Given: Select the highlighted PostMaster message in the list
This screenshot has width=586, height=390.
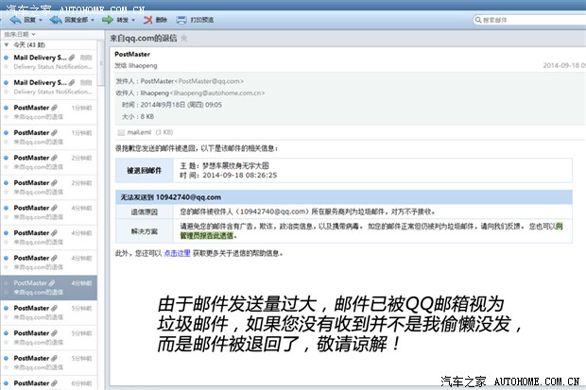Looking at the screenshot, I should pos(48,288).
